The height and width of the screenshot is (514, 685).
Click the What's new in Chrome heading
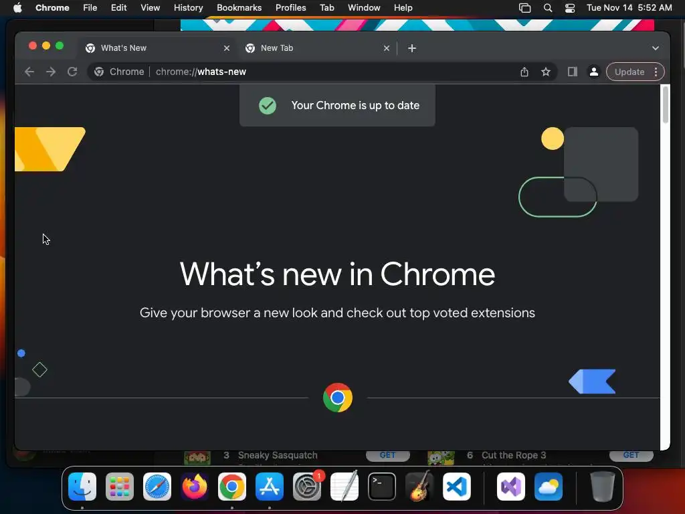pyautogui.click(x=337, y=274)
